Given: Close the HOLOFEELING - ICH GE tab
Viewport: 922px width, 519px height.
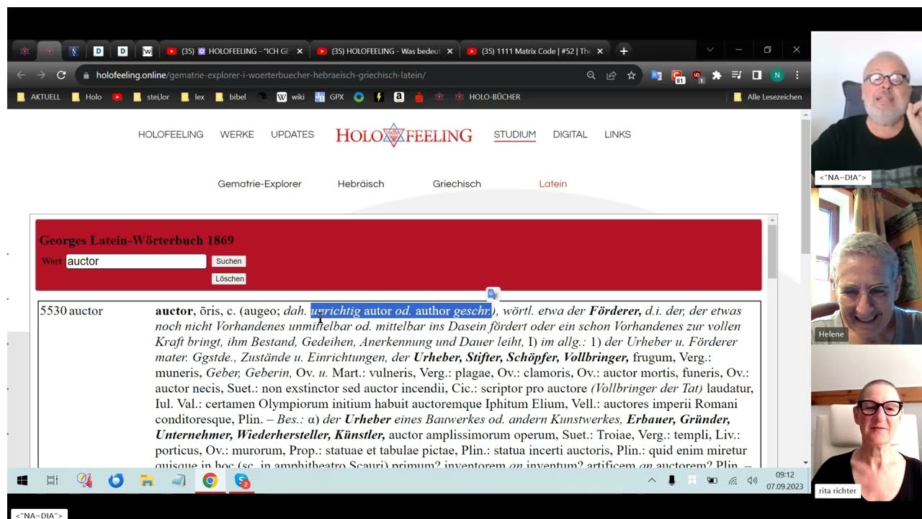Looking at the screenshot, I should pyautogui.click(x=300, y=51).
